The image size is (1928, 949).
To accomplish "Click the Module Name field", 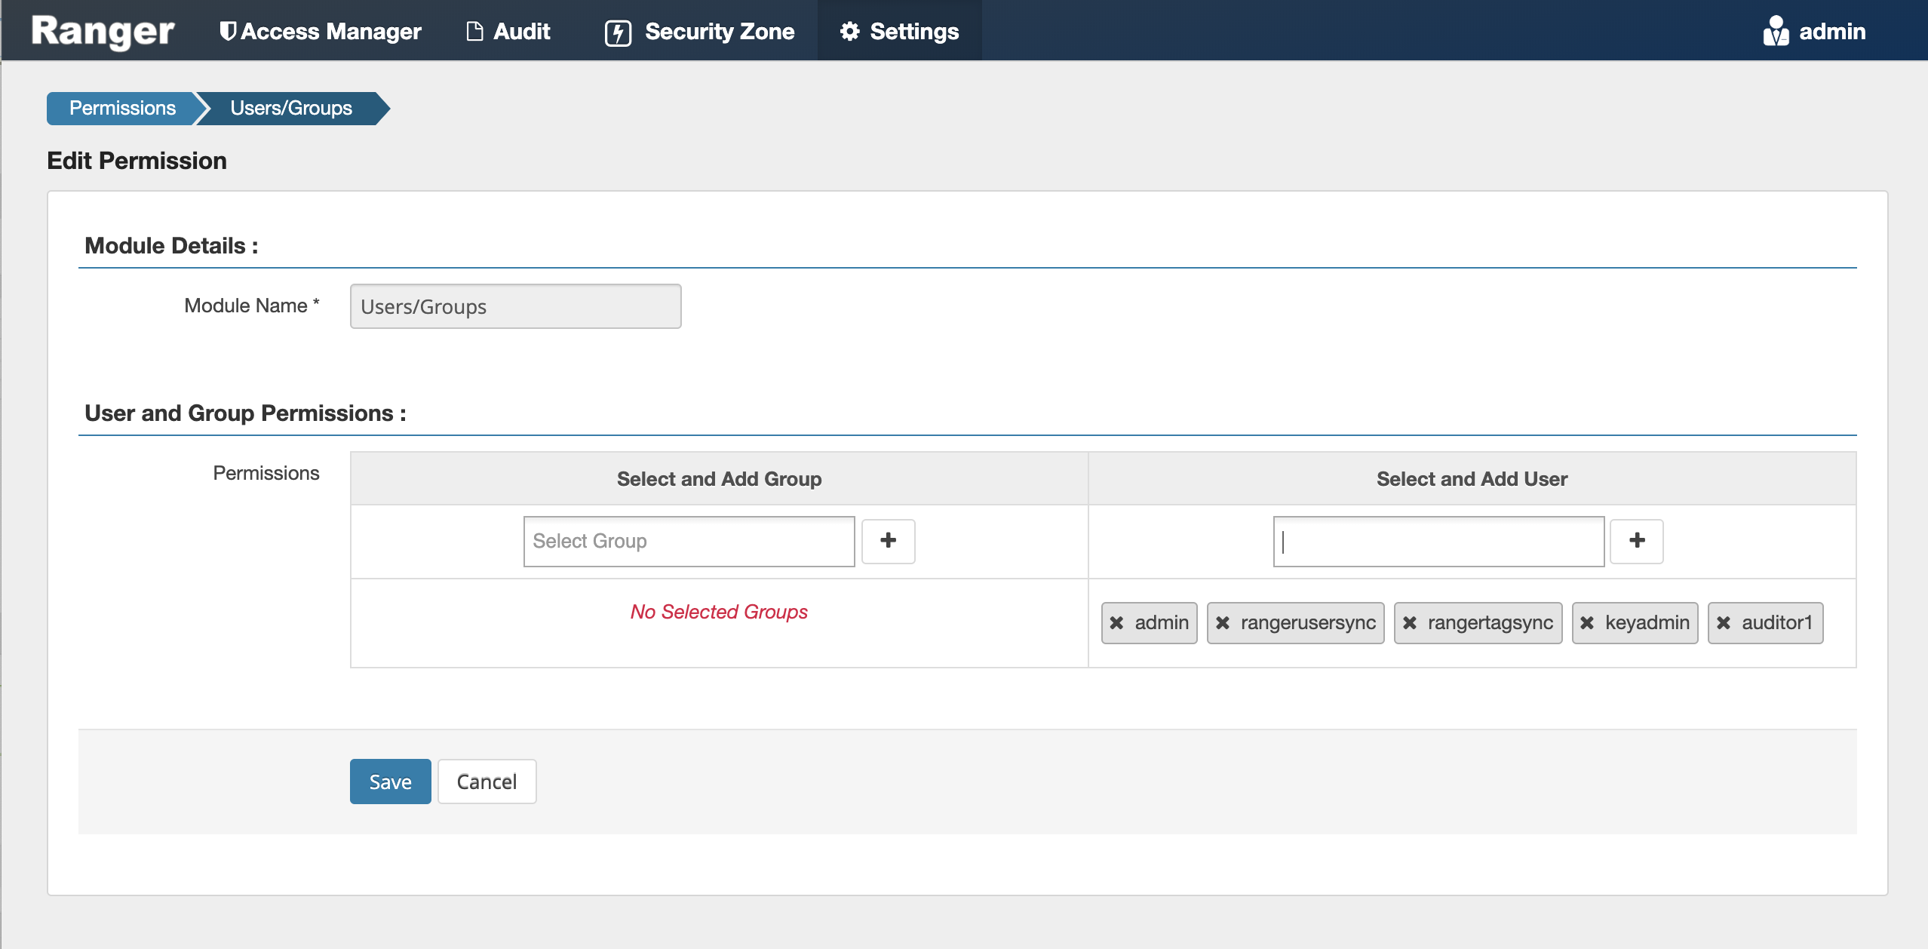I will [515, 306].
